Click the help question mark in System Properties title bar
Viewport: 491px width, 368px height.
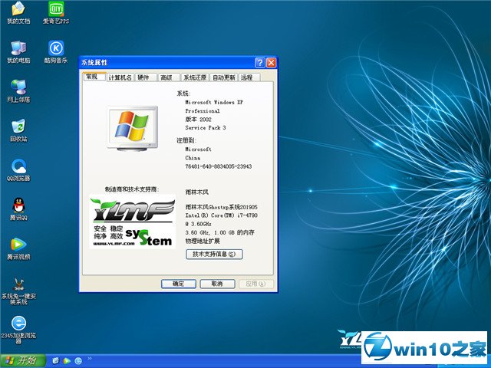point(260,63)
